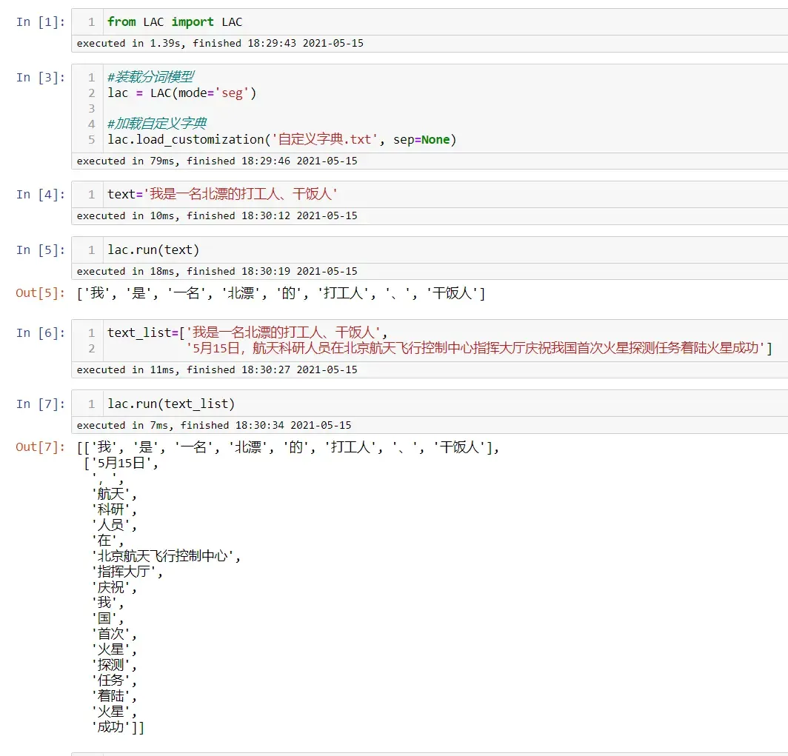Click line number 5 in cell In [3]

pyautogui.click(x=92, y=140)
